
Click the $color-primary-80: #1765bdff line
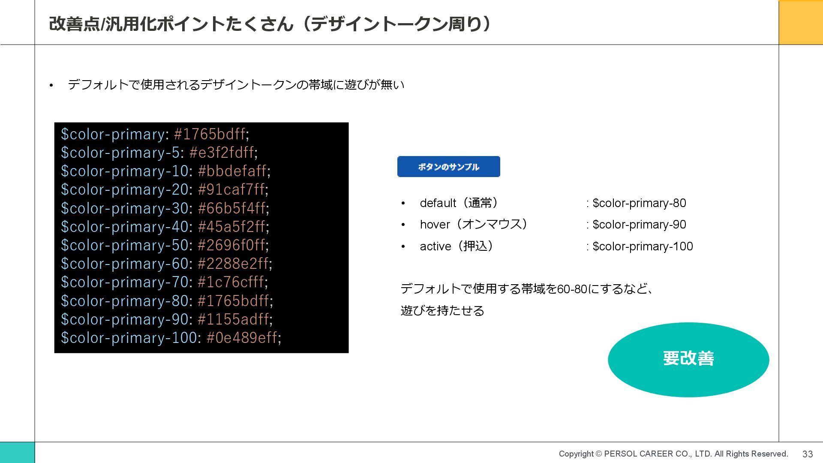point(167,301)
